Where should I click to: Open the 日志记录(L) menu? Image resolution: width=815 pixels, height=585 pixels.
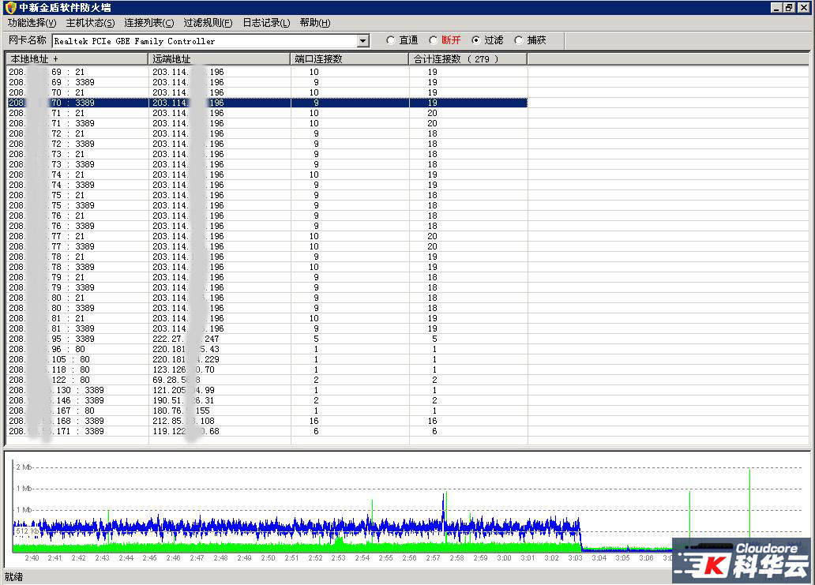[266, 23]
